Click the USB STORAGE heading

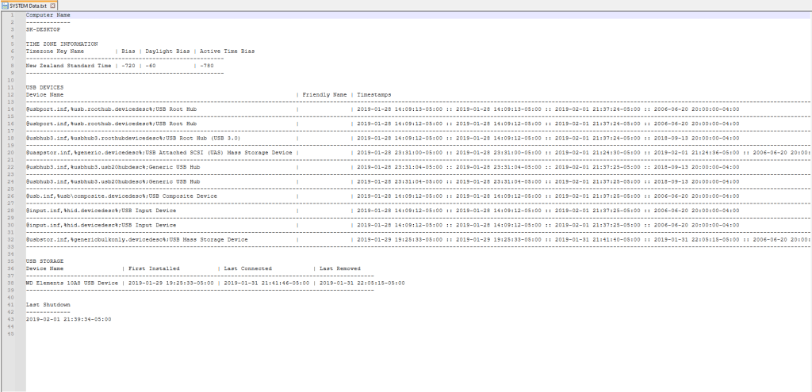coord(46,261)
